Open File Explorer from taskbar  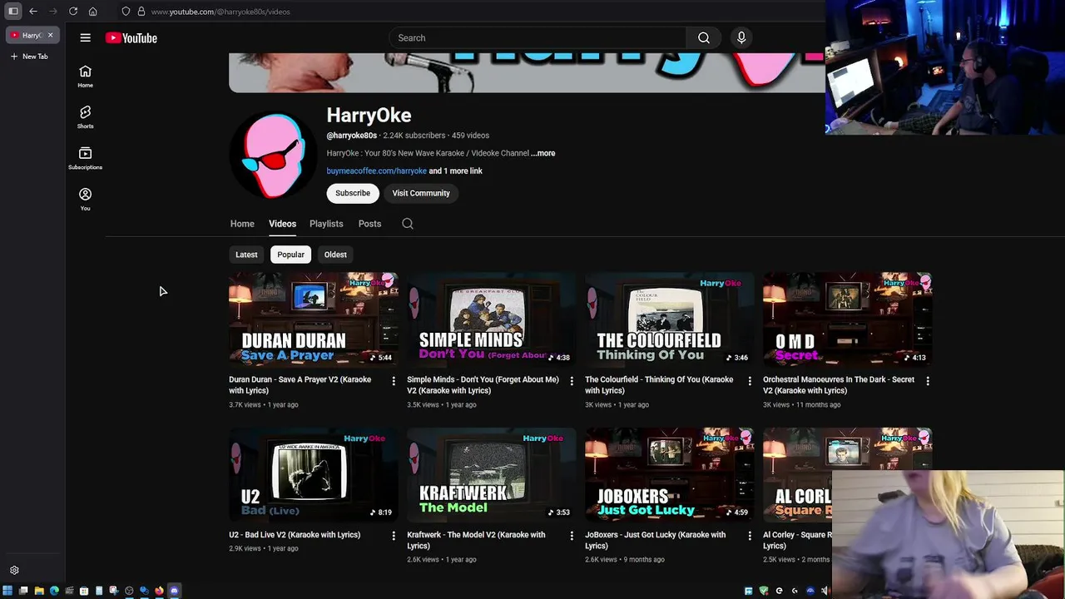point(38,591)
